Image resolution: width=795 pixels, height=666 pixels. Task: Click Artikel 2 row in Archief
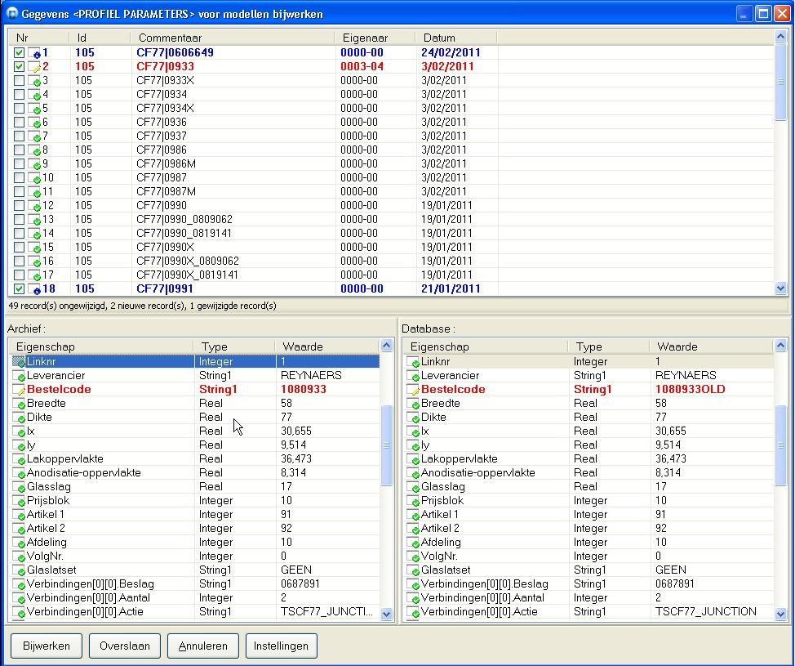pyautogui.click(x=195, y=529)
